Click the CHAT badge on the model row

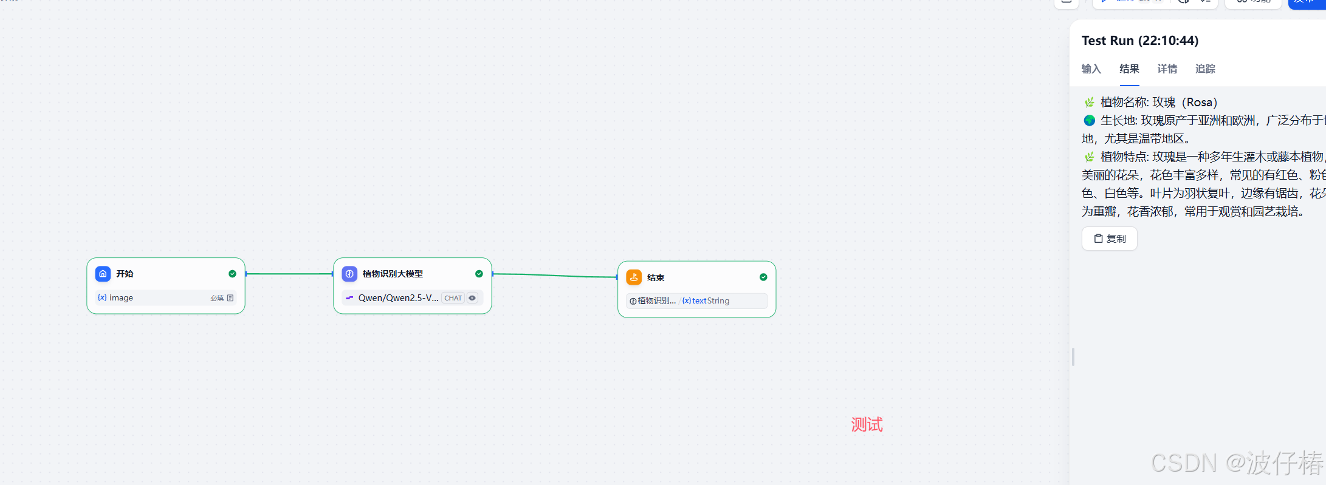[x=453, y=298]
